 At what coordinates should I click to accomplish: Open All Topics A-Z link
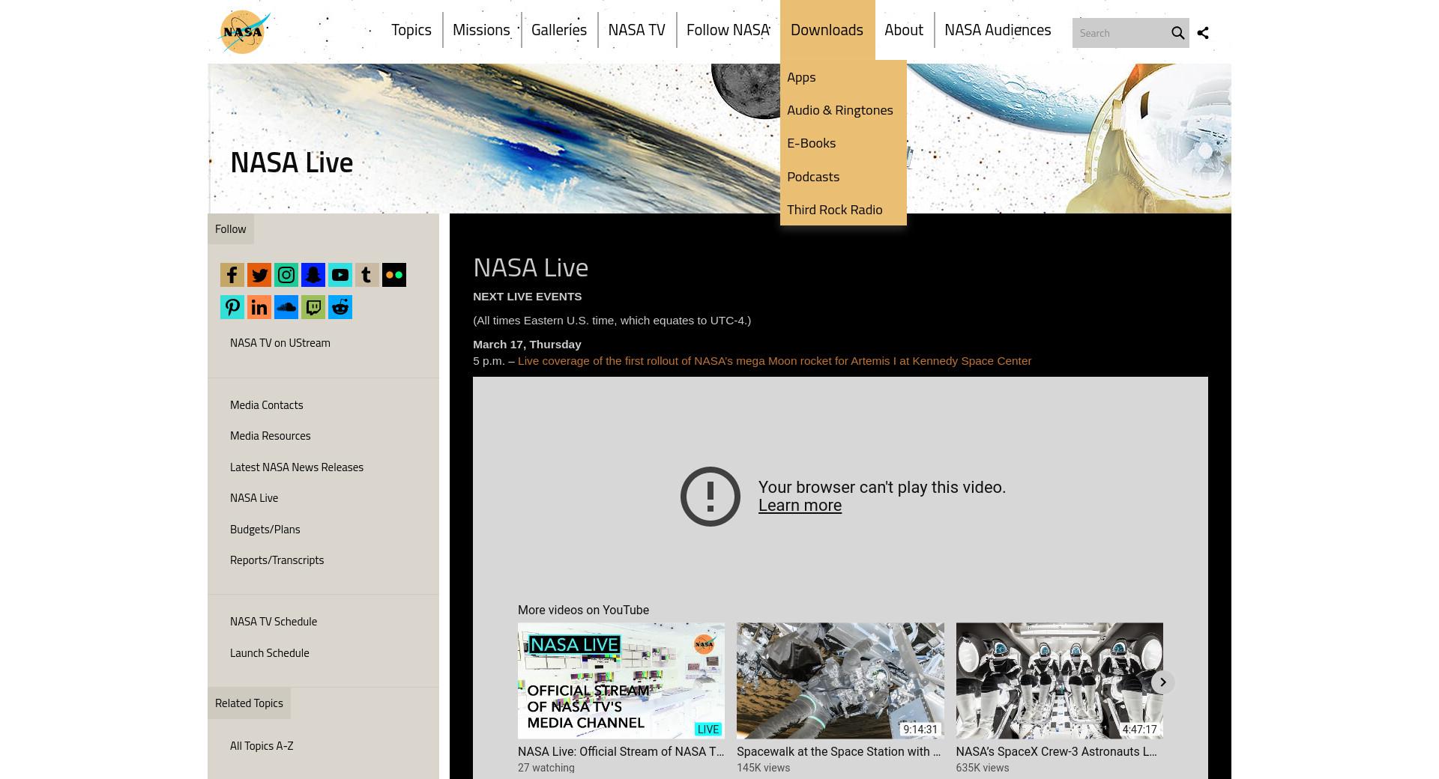pos(262,746)
